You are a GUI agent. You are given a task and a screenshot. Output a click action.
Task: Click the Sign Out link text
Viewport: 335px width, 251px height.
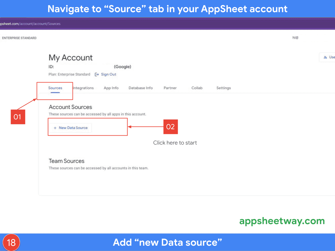109,75
